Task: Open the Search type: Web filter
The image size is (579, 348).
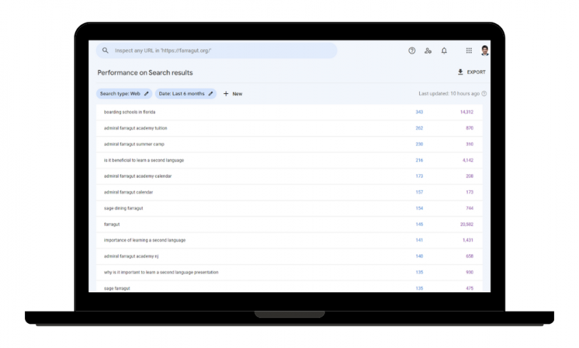Action: pyautogui.click(x=124, y=93)
